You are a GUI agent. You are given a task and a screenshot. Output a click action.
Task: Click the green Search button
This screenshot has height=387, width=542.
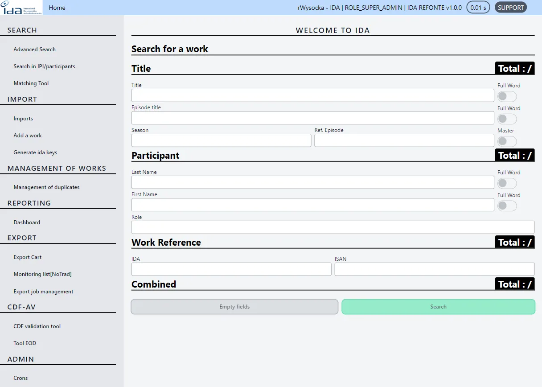coord(438,307)
